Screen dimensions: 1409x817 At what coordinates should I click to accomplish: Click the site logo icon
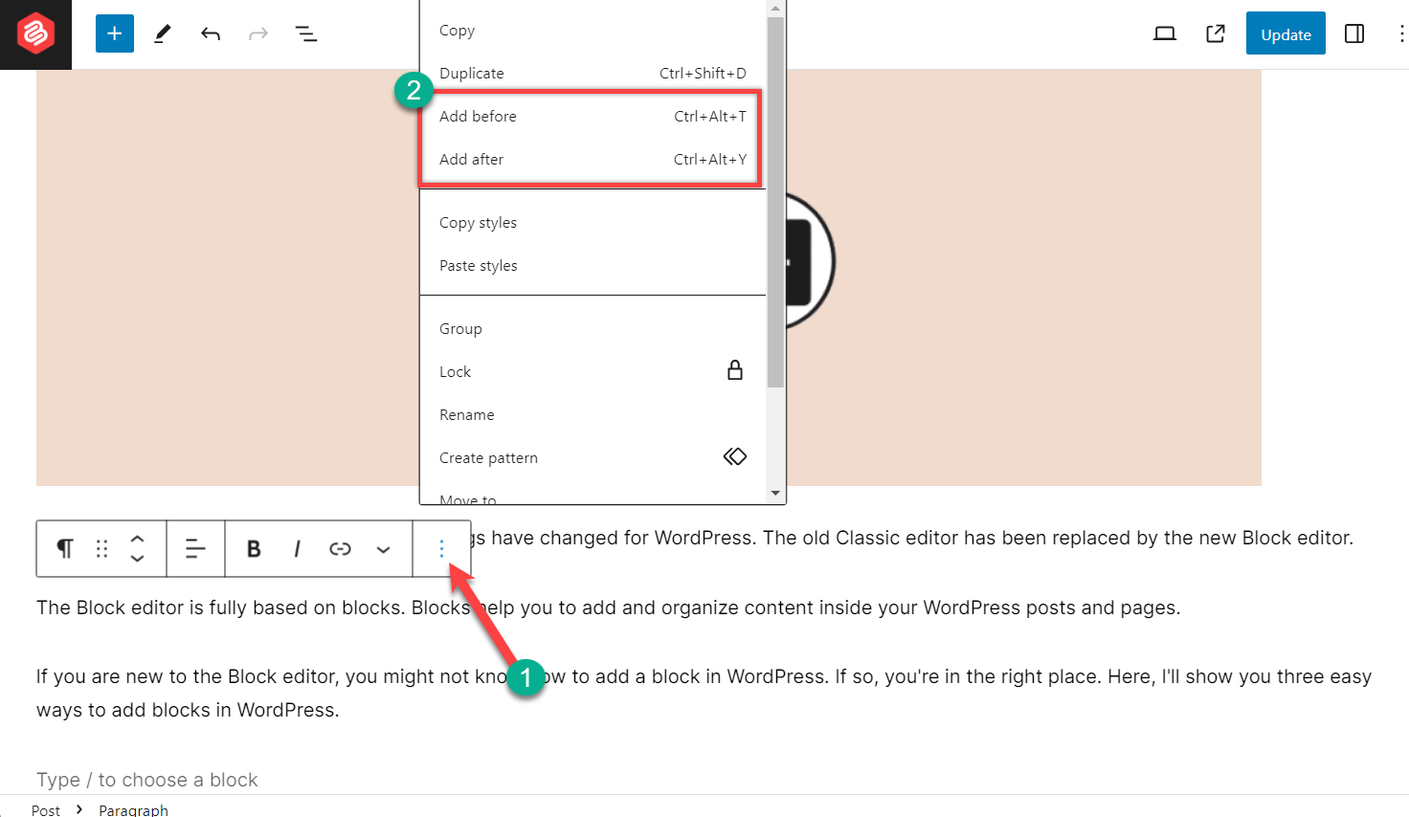point(35,34)
